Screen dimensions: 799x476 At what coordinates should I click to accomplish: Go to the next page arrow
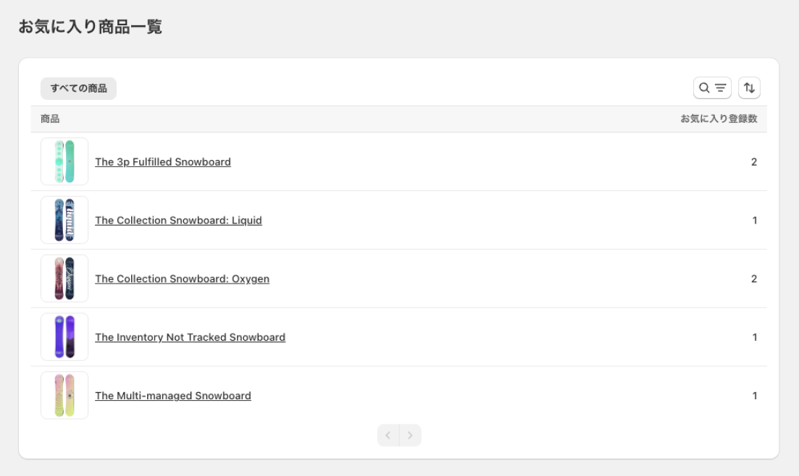click(x=410, y=435)
